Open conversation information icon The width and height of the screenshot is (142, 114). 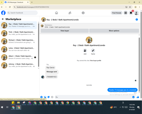137,20
